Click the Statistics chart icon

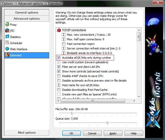click(x=7, y=37)
